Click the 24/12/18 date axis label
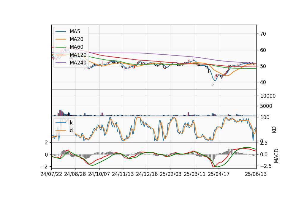 [x=147, y=174]
